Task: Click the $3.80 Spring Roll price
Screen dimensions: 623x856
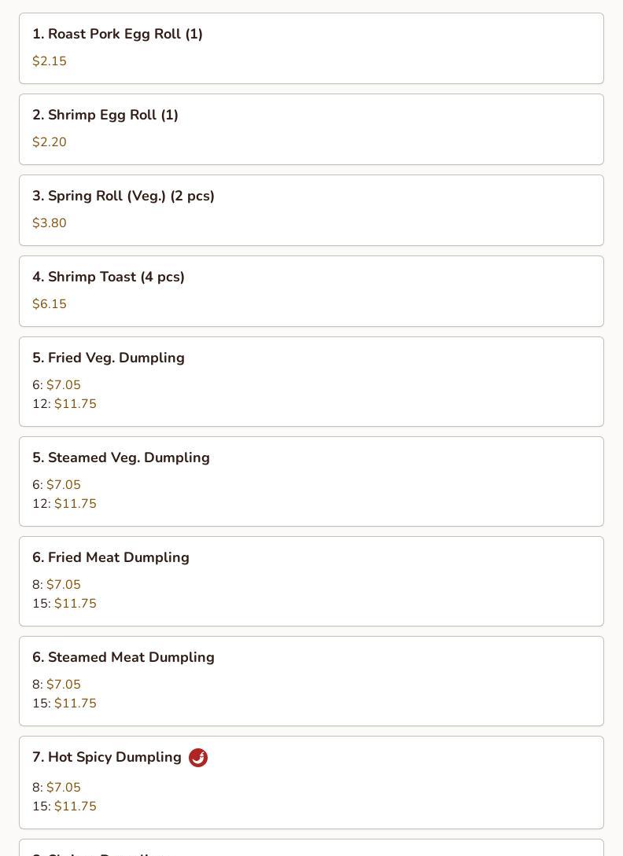Action: [x=50, y=222]
